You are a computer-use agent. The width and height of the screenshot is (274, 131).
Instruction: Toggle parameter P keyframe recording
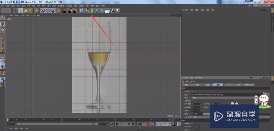coord(169,124)
